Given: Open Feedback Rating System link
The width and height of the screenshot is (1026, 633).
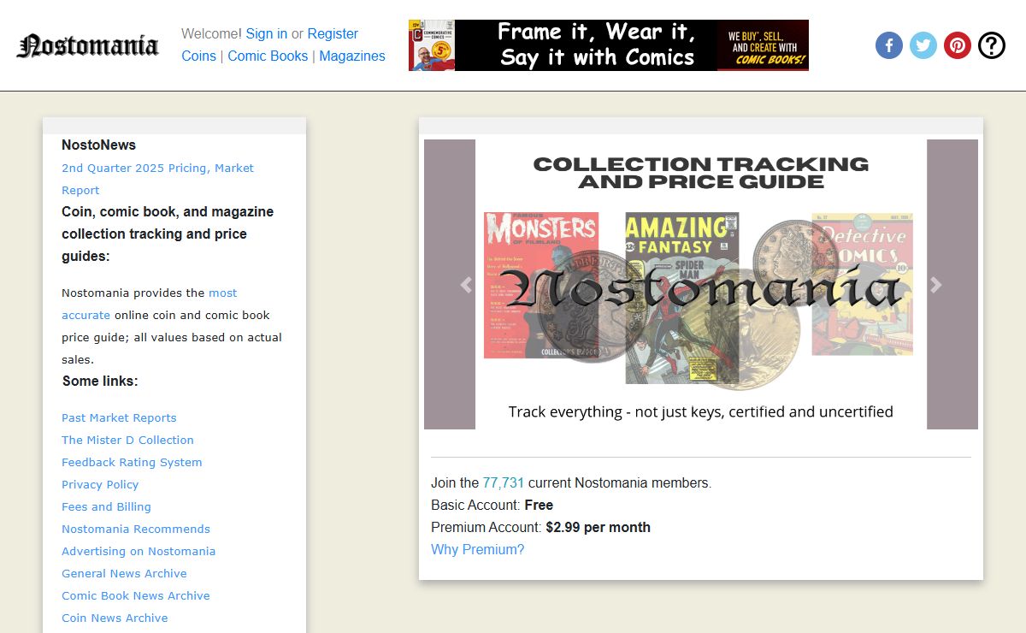Looking at the screenshot, I should tap(132, 462).
